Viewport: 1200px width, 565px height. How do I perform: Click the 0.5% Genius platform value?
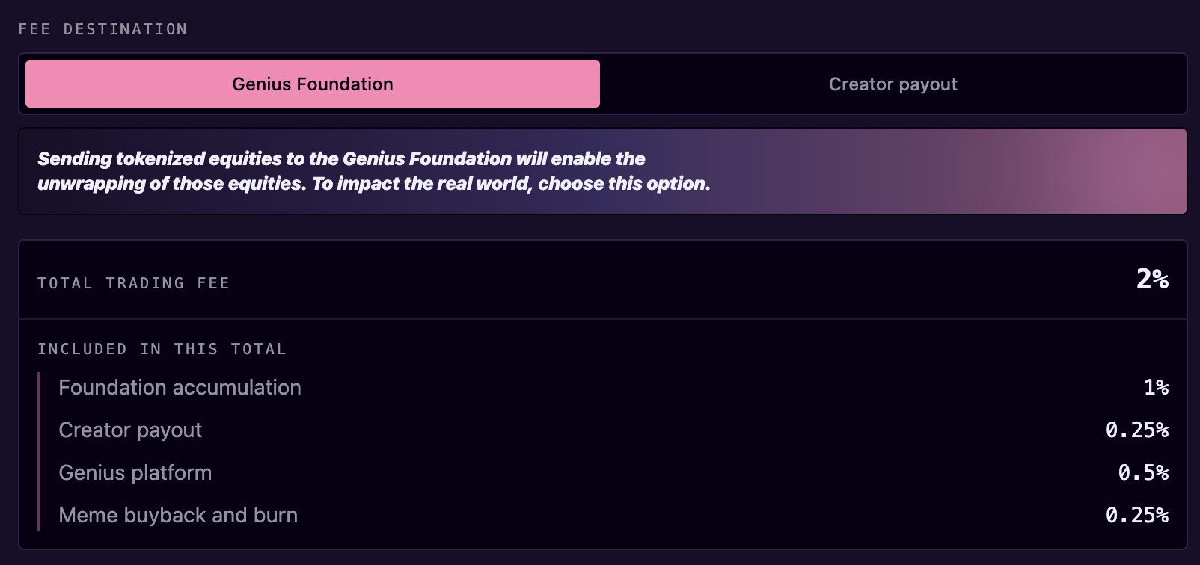tap(1143, 472)
